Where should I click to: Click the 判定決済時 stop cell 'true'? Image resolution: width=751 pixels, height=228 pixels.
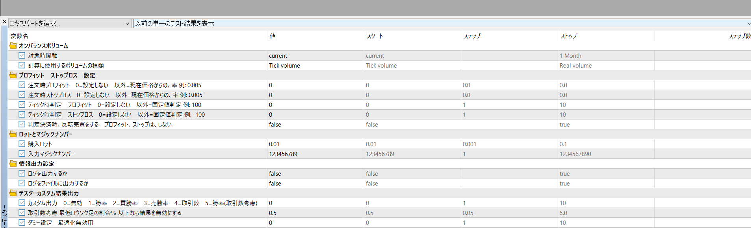click(606, 124)
